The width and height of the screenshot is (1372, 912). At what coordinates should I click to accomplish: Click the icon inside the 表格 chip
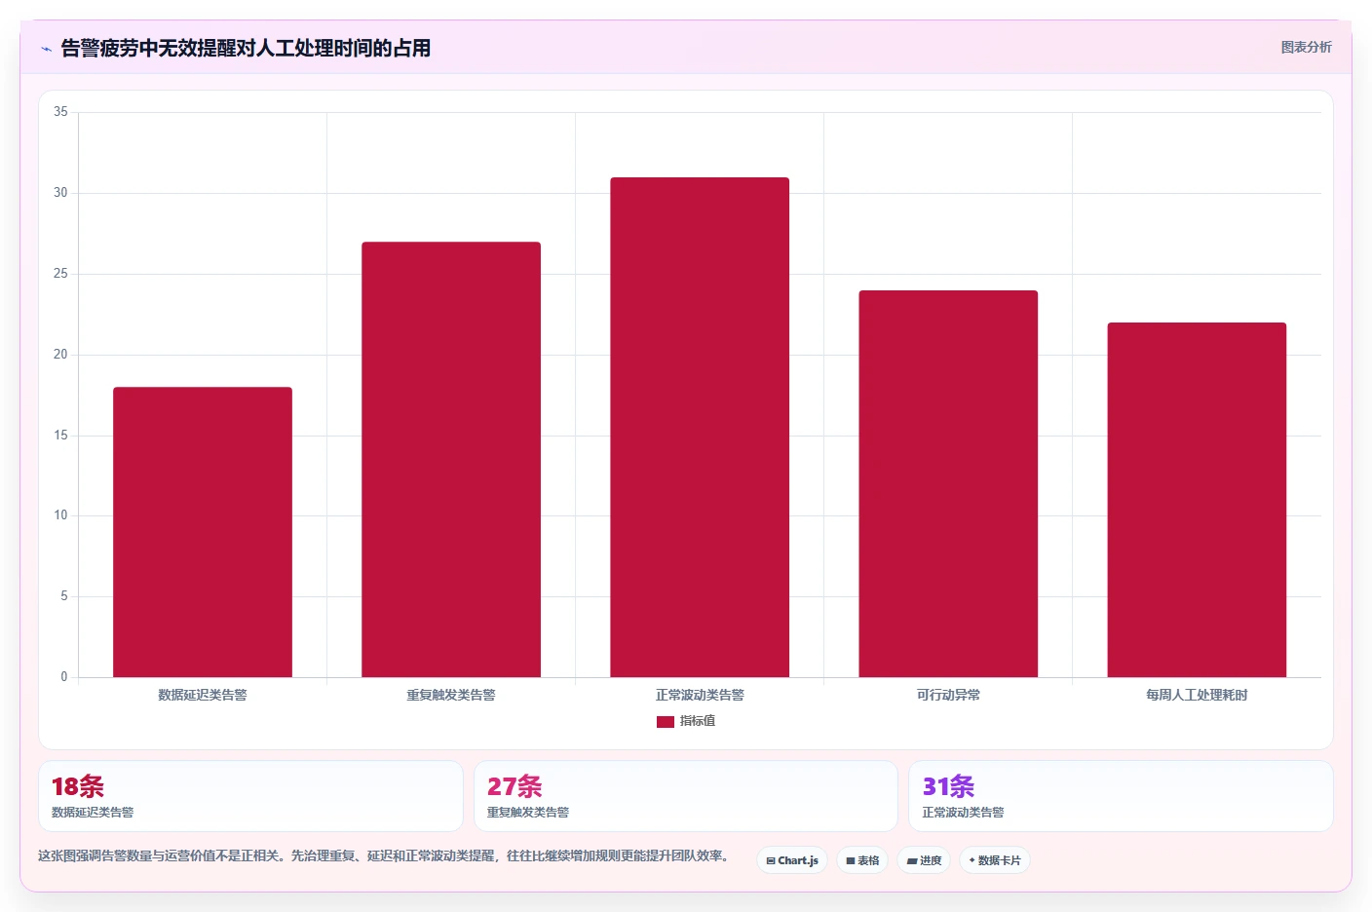click(851, 861)
